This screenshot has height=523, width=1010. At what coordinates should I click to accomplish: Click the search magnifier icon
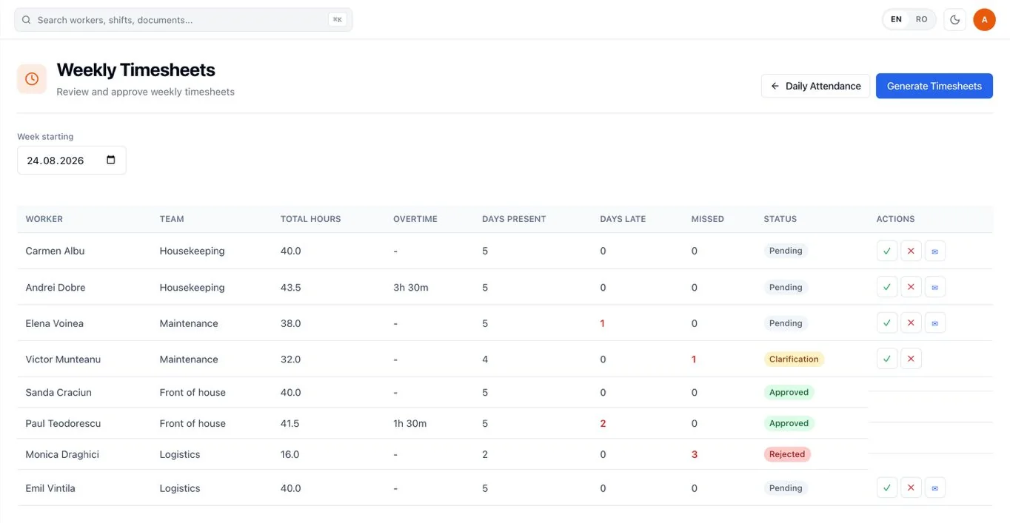(x=27, y=20)
